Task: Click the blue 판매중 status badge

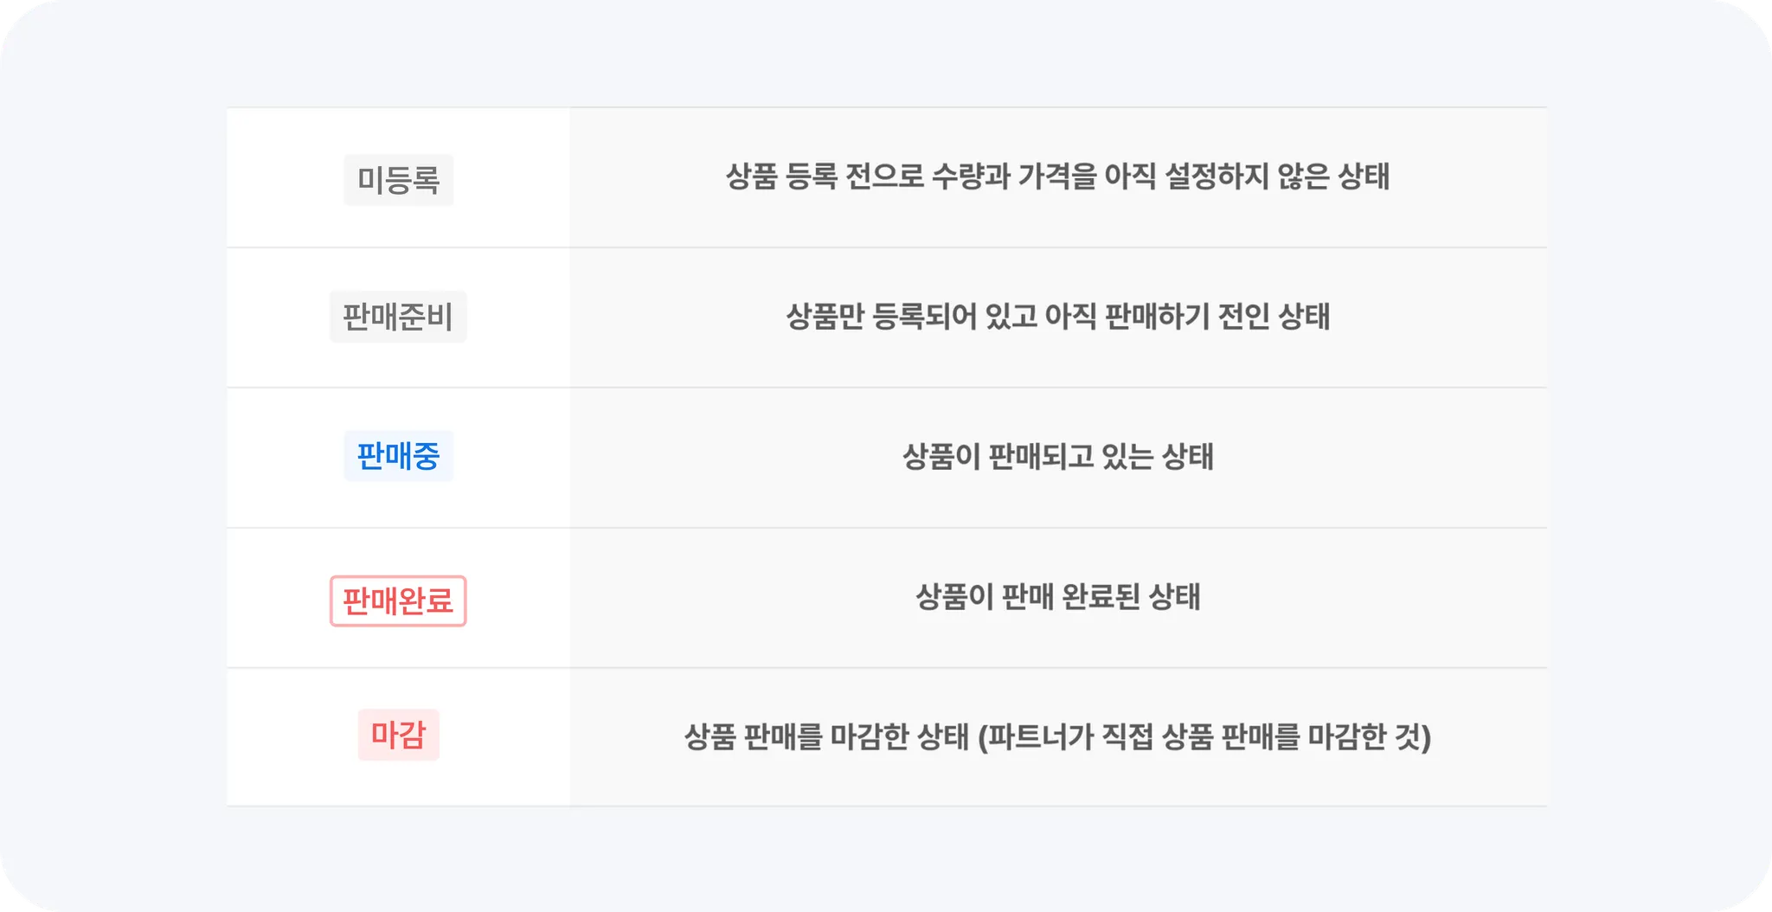Action: (399, 456)
